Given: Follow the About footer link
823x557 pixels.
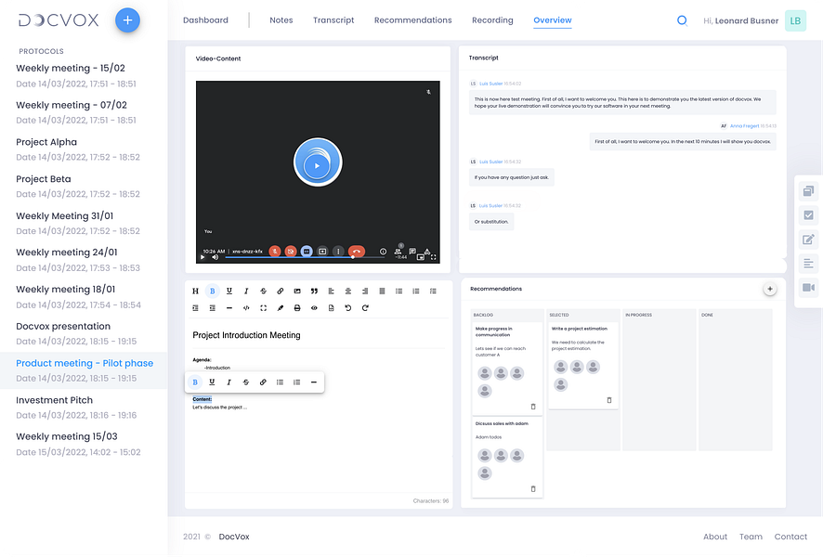Looking at the screenshot, I should click(715, 537).
